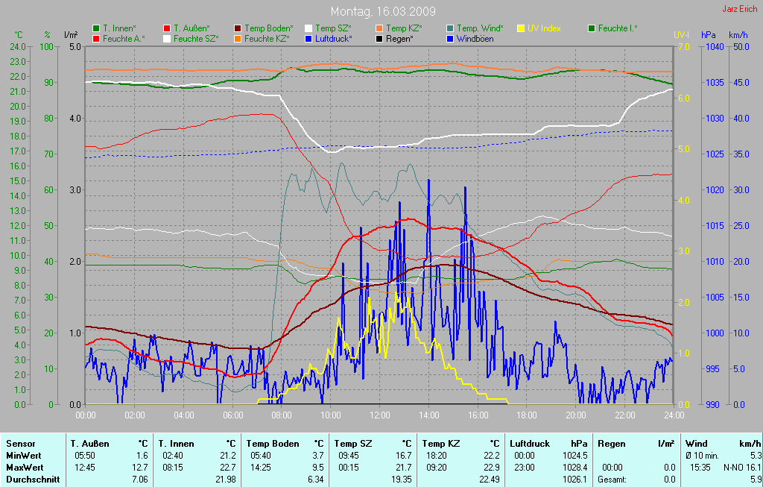Click the Durchschnitt row header
Screen dimensions: 763x487
click(x=33, y=480)
